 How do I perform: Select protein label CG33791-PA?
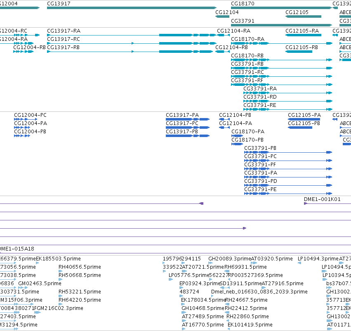click(261, 173)
